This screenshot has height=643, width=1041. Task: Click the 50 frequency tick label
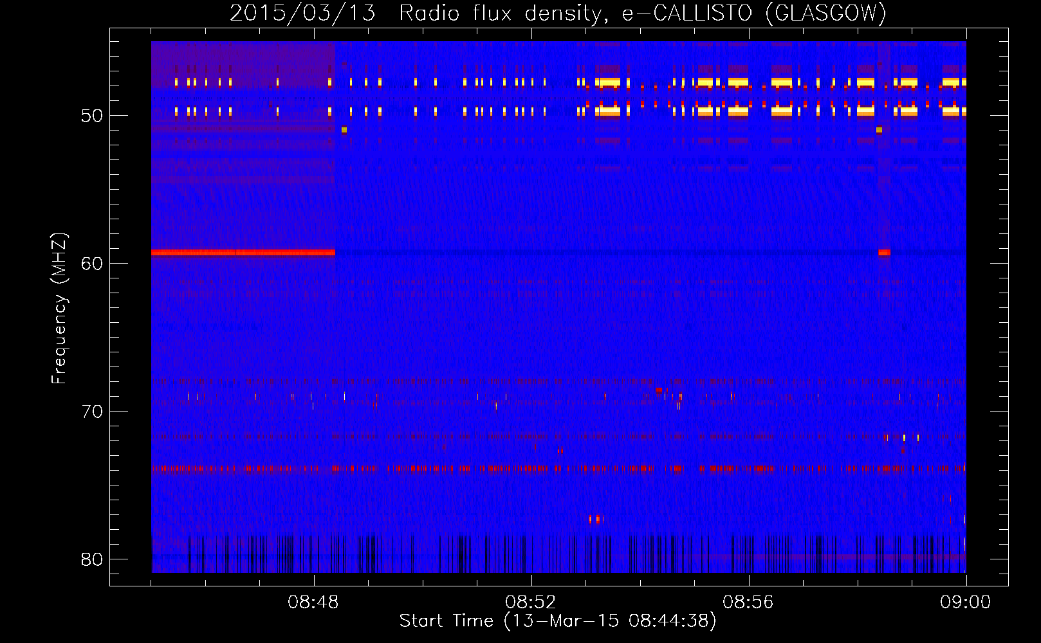[92, 116]
